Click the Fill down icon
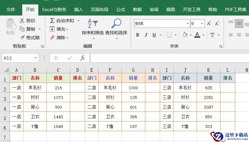 point(52,29)
